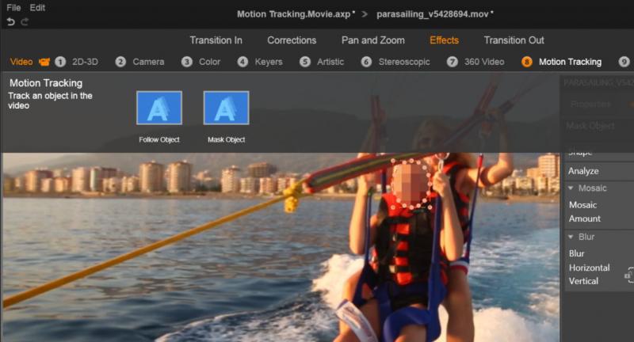Select the Vertical blur property
Image resolution: width=634 pixels, height=342 pixels.
pos(583,281)
